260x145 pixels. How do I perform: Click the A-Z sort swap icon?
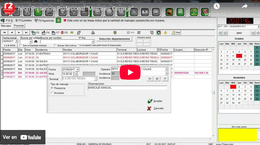[x=152, y=32]
